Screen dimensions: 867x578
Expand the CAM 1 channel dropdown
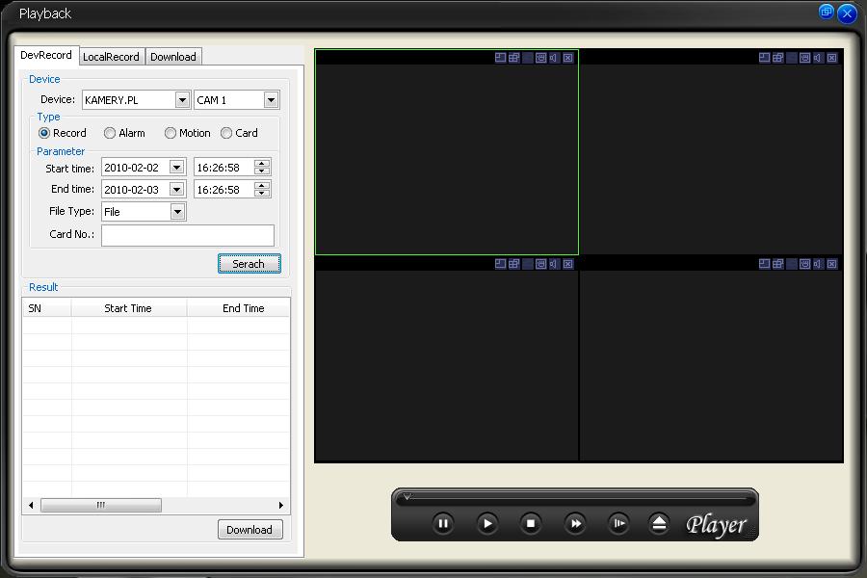[271, 100]
